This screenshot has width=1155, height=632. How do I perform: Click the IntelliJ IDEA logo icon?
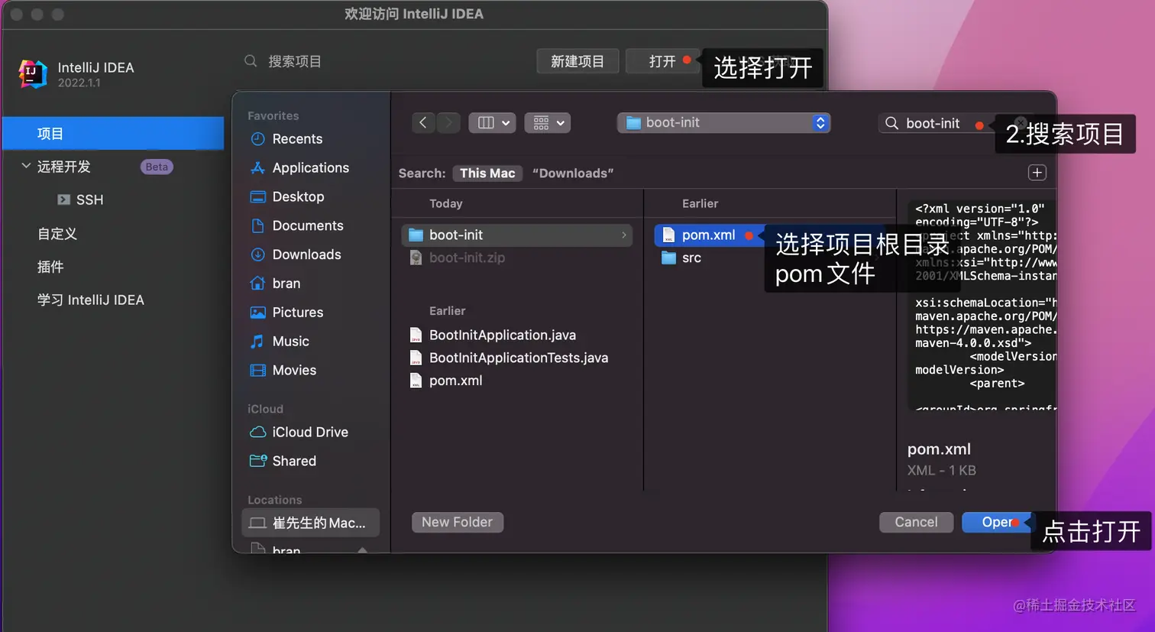(x=33, y=74)
